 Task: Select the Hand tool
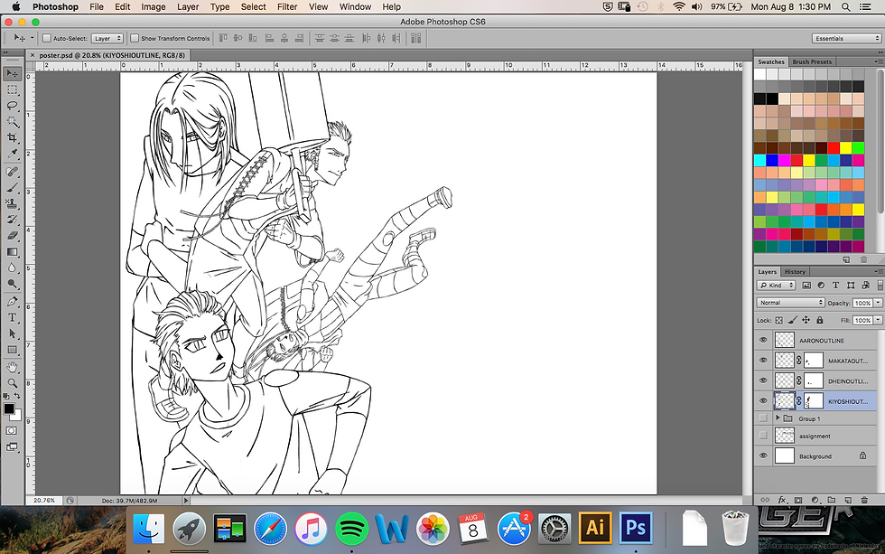(x=13, y=367)
